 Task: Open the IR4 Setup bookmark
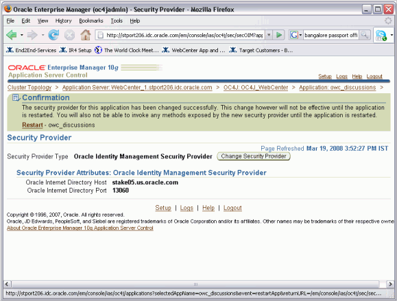(75, 50)
